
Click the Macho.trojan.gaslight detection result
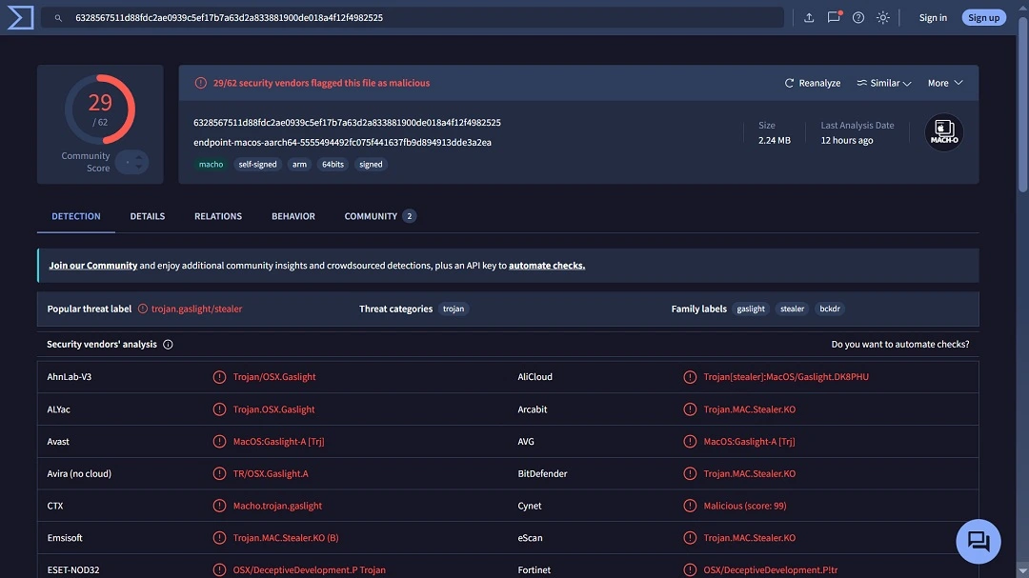(277, 506)
